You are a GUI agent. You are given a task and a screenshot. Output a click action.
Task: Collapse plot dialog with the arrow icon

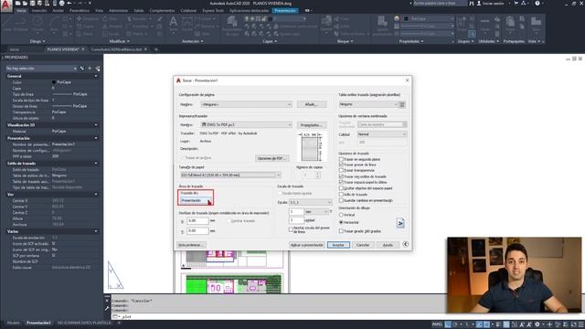point(406,244)
